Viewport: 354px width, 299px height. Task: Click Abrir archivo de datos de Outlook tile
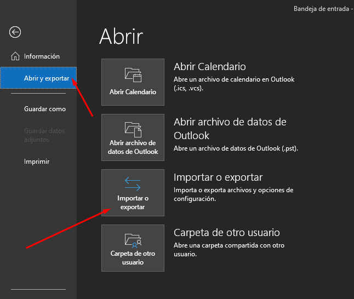point(133,137)
